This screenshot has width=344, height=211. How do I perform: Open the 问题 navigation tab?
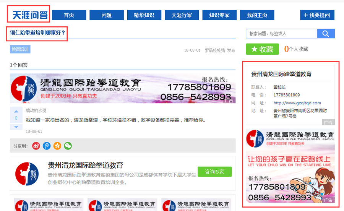(x=107, y=15)
